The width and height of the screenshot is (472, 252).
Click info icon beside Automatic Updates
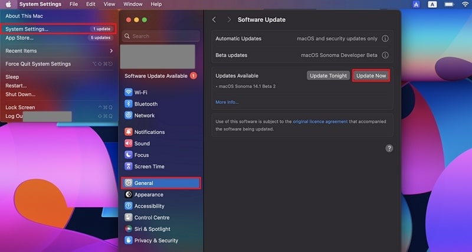tap(385, 38)
